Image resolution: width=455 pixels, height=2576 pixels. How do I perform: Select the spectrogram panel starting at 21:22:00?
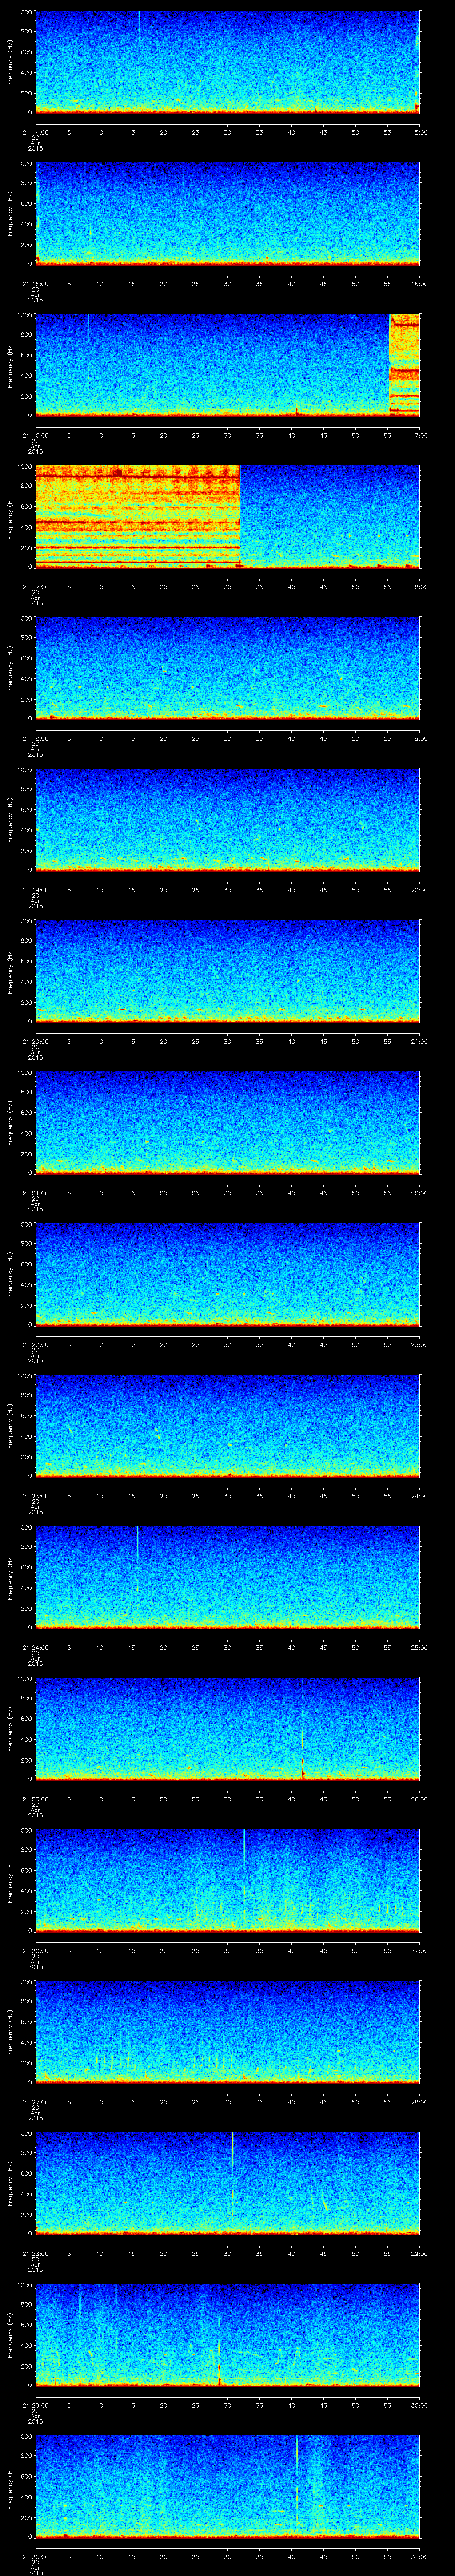pos(227,1274)
